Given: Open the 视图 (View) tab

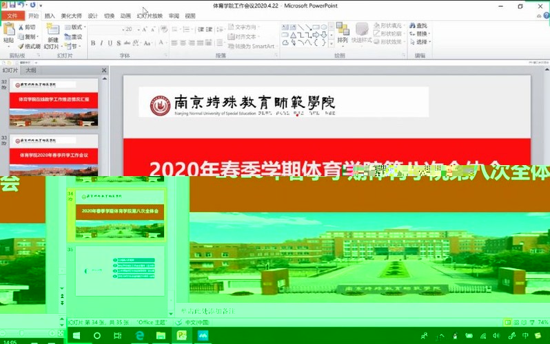Looking at the screenshot, I should point(190,16).
